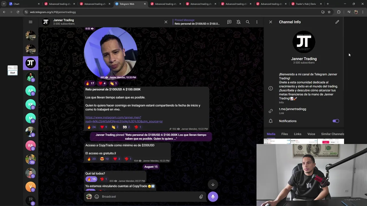Focus the Broadcast message input
The height and width of the screenshot is (206, 367).
click(149, 197)
